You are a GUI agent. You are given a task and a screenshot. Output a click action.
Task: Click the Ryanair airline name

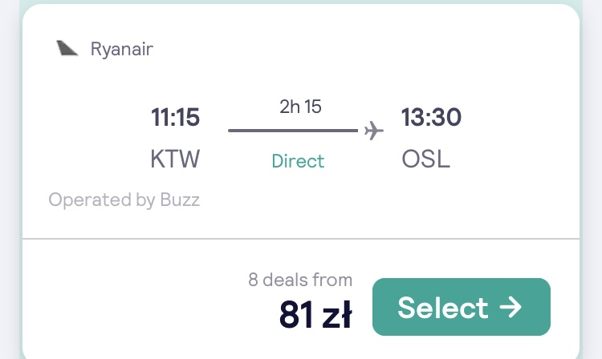(x=122, y=49)
